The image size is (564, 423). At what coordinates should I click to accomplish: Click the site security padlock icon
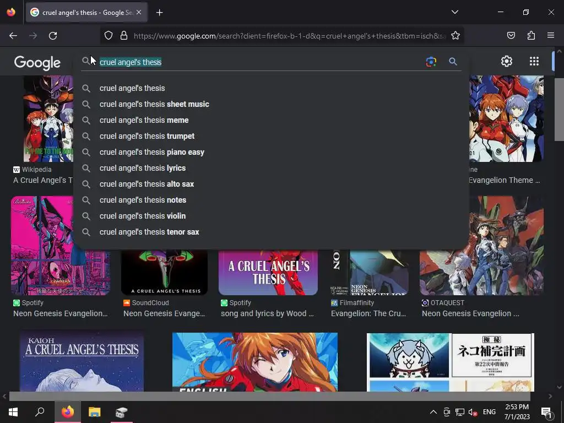coord(124,36)
